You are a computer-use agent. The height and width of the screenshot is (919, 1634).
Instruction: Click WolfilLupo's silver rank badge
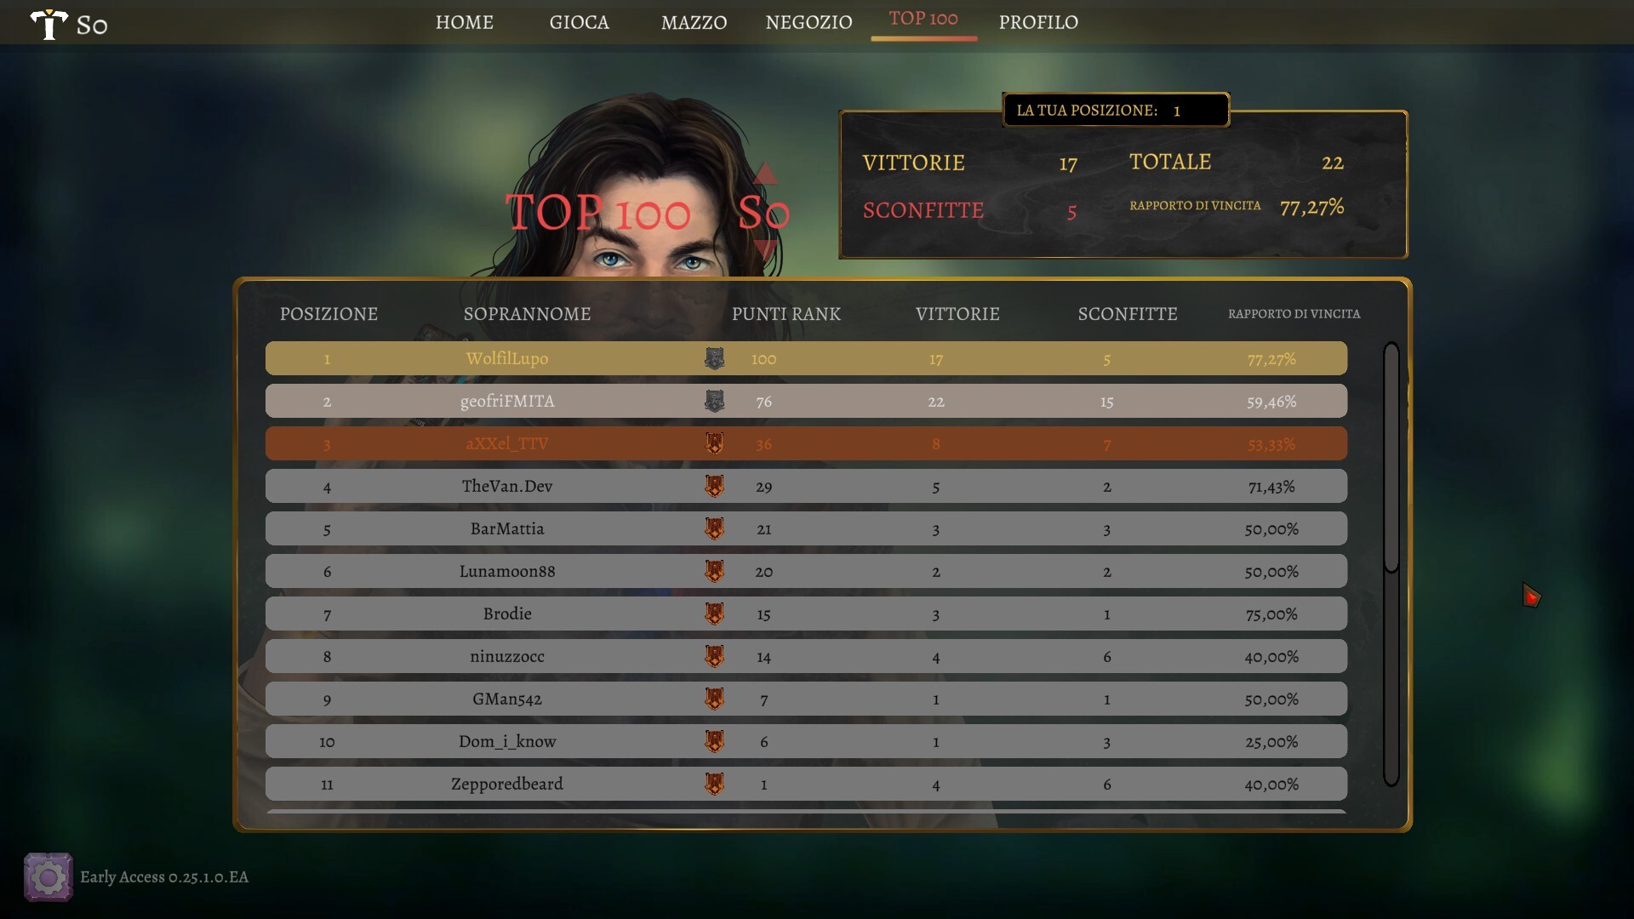tap(714, 358)
